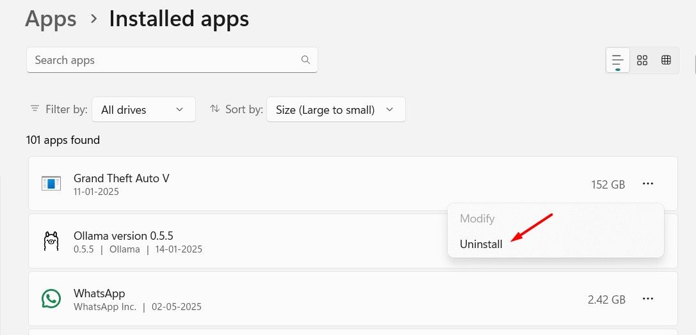Open more options for Grand Theft Auto V

point(648,184)
